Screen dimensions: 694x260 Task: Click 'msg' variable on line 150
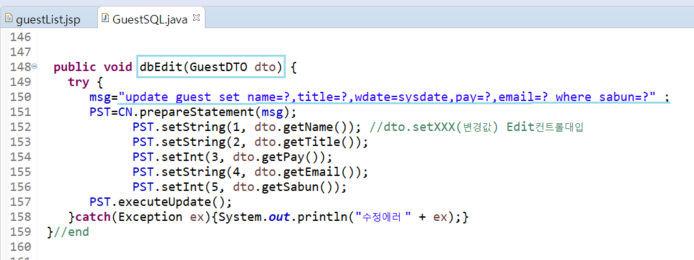100,97
